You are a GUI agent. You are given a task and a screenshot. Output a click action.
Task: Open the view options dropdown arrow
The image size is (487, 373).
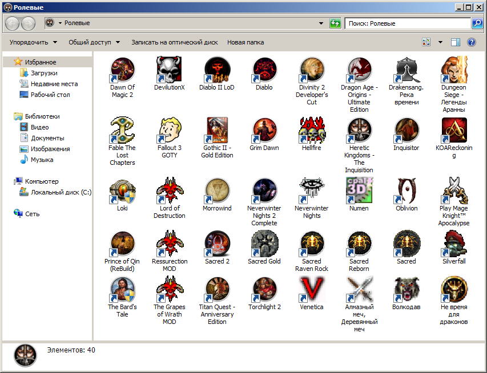pos(440,42)
